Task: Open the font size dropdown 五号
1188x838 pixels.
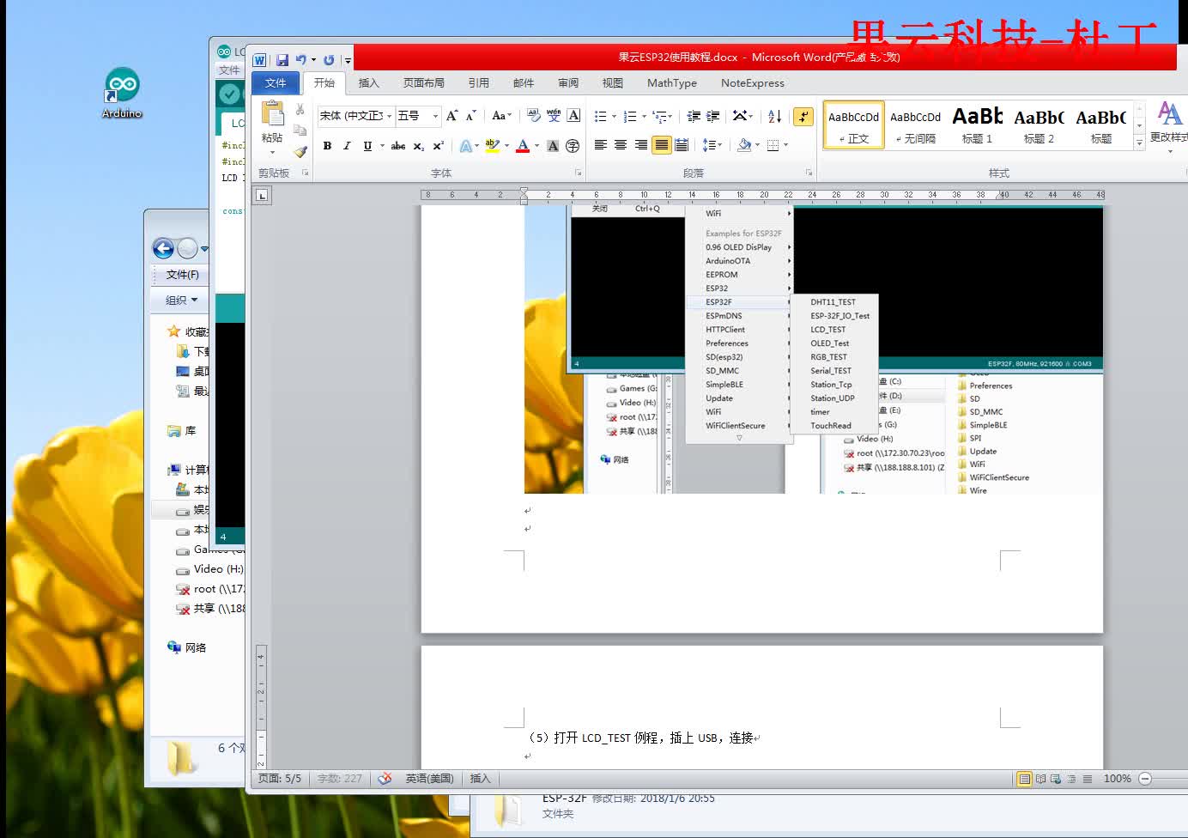Action: point(435,115)
